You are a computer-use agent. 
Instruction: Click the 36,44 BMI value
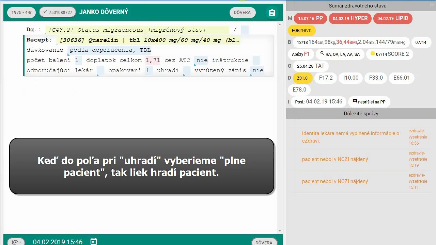click(346, 43)
